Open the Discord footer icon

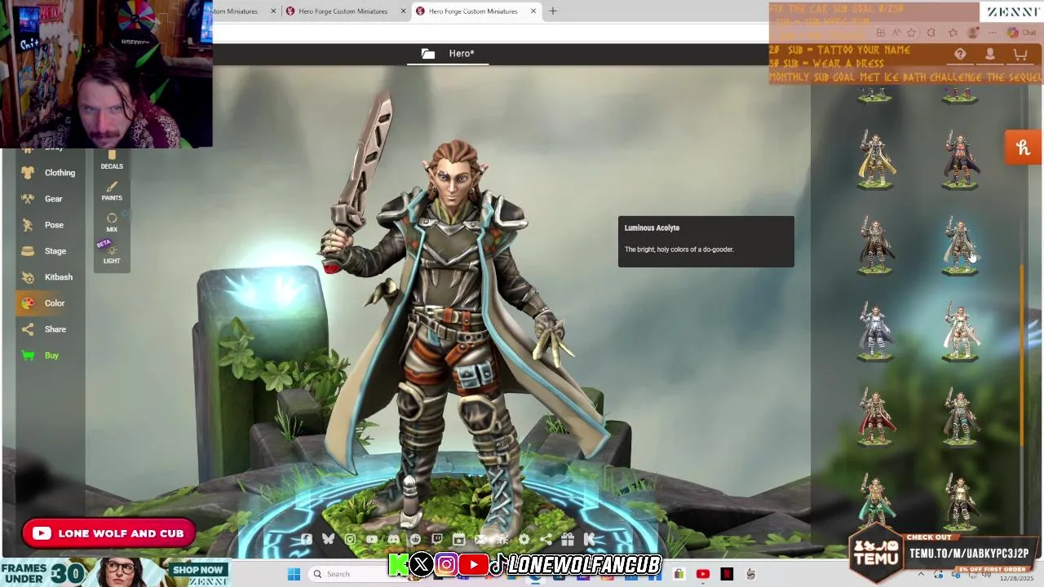point(394,540)
